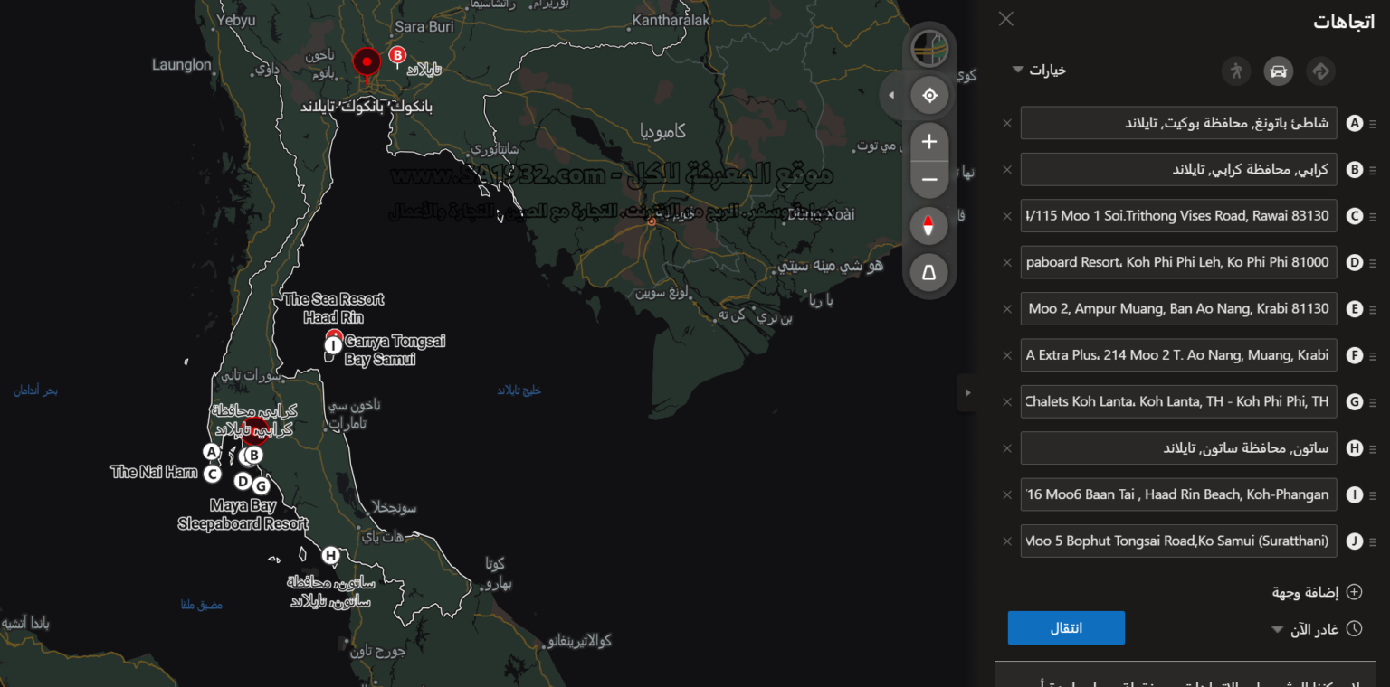Edit waypoint J field Ko Samui (Suratthani)

(1178, 541)
